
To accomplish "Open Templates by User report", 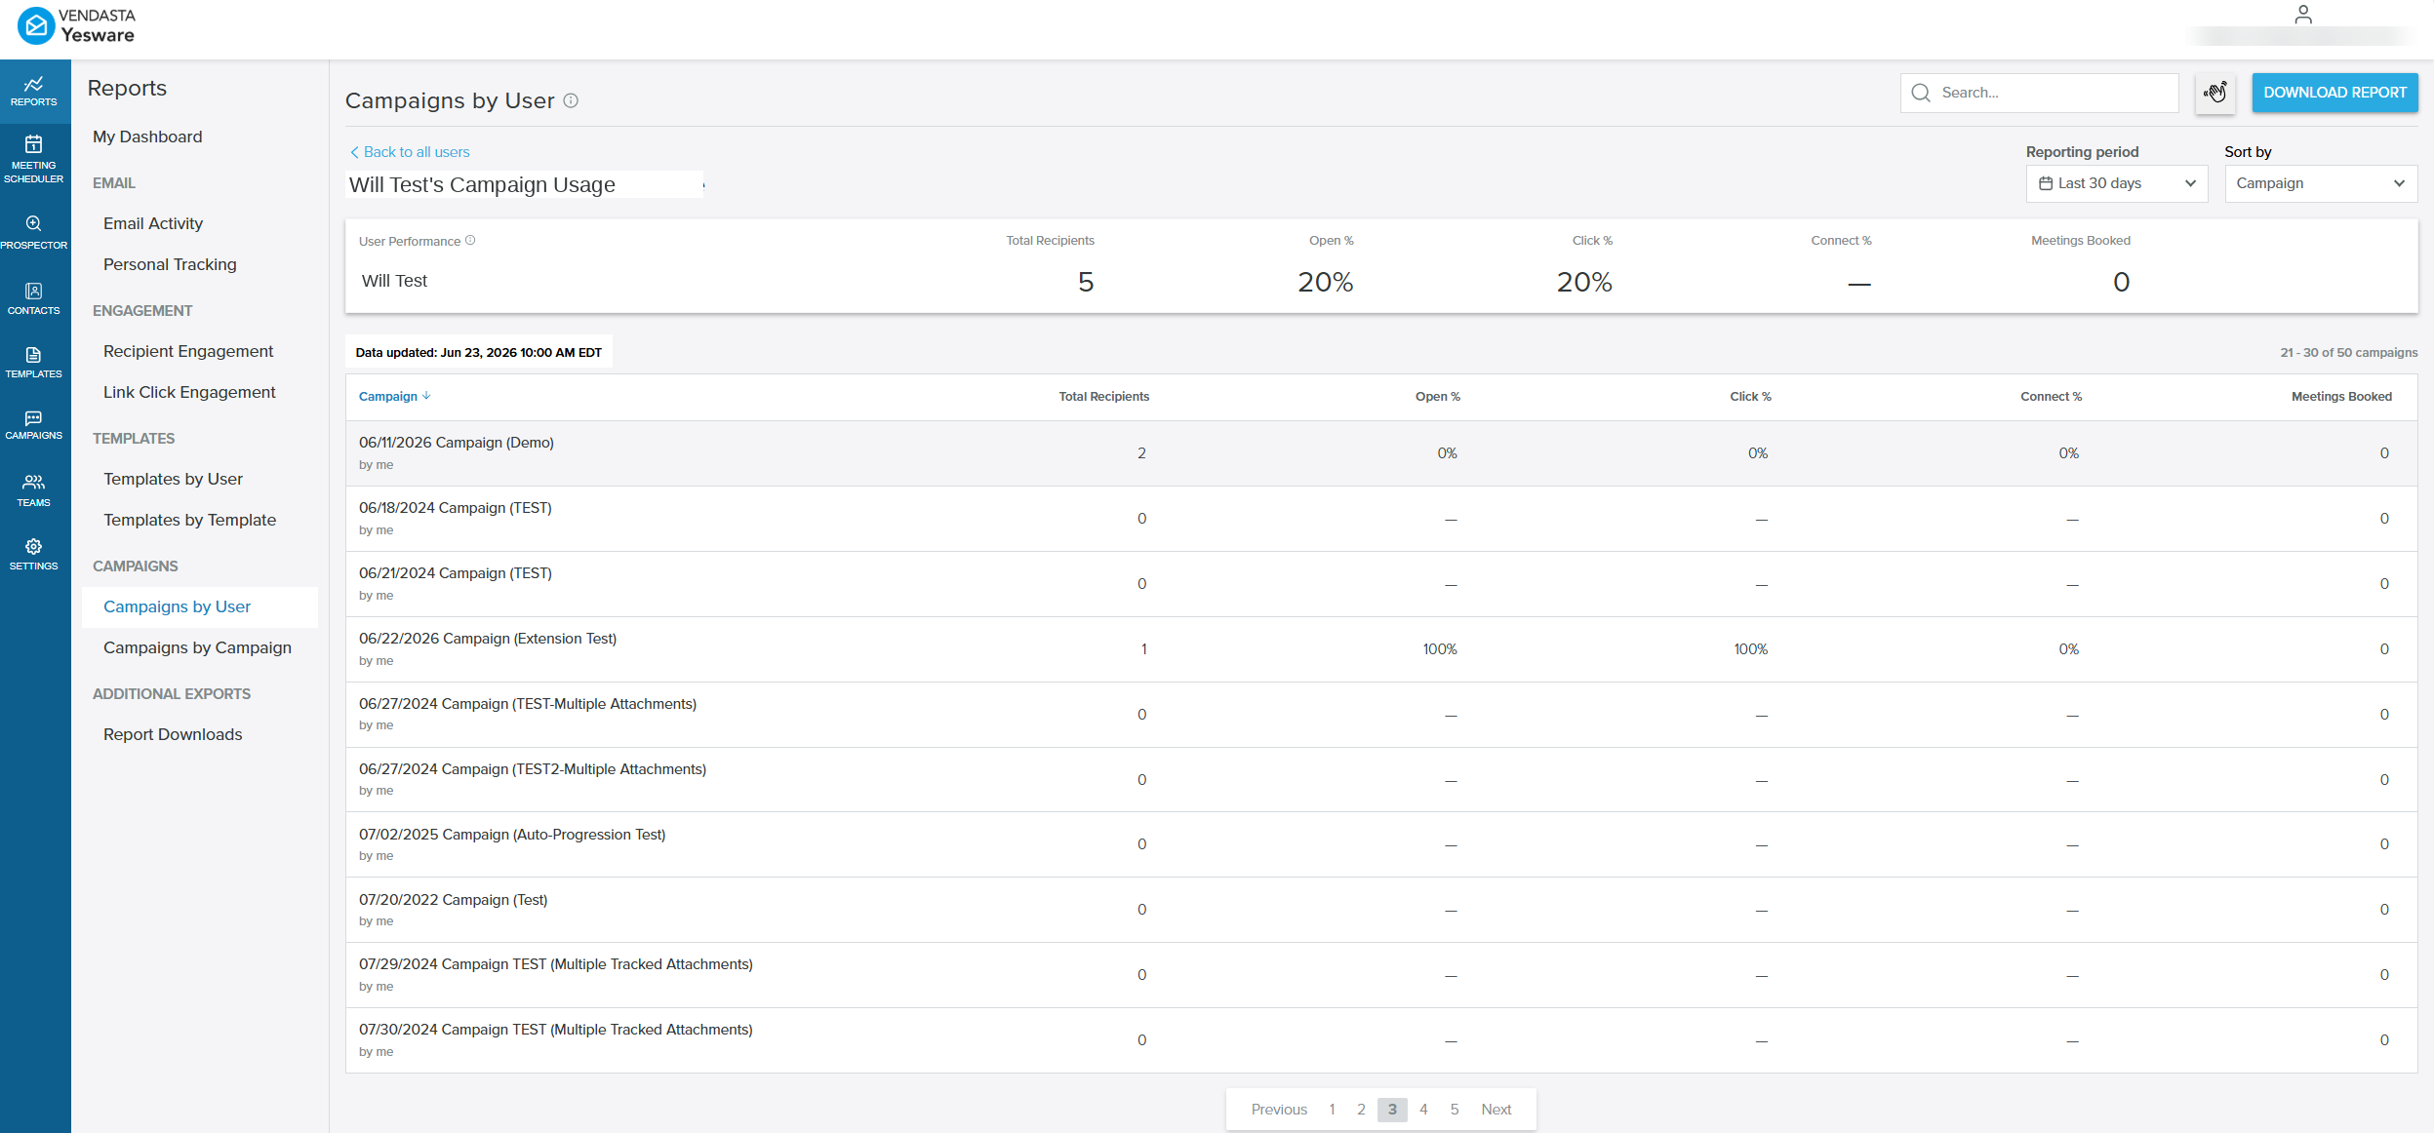I will (x=173, y=479).
